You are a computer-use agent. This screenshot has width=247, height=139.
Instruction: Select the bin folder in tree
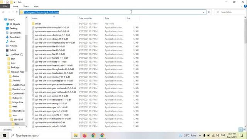click(x=17, y=124)
